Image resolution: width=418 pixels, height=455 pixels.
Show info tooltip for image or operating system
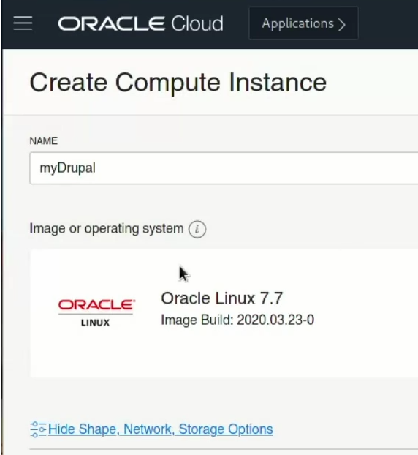coord(197,229)
